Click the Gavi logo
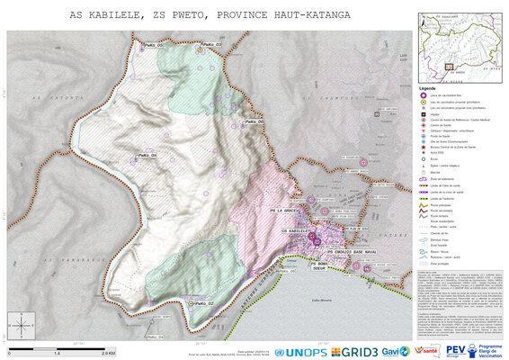Screen dimensions: 509x360 pyautogui.click(x=396, y=352)
